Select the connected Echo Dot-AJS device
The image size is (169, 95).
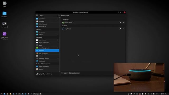click(93, 23)
